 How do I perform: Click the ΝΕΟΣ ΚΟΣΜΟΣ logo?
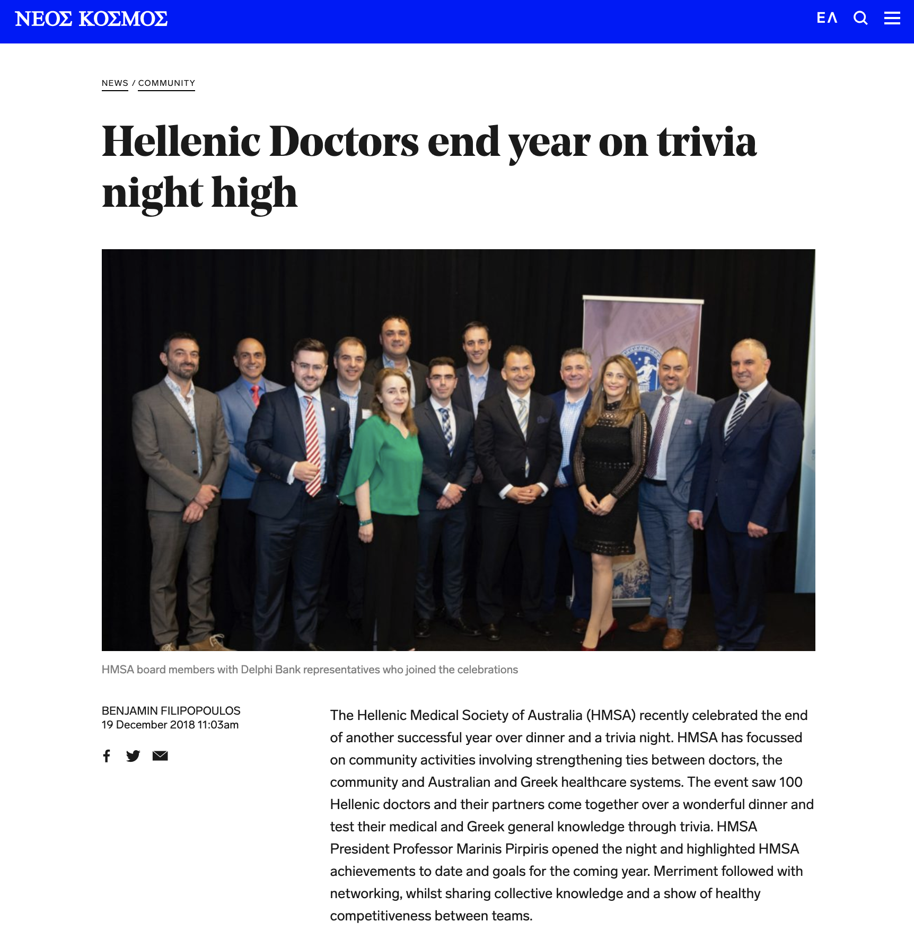(x=91, y=19)
